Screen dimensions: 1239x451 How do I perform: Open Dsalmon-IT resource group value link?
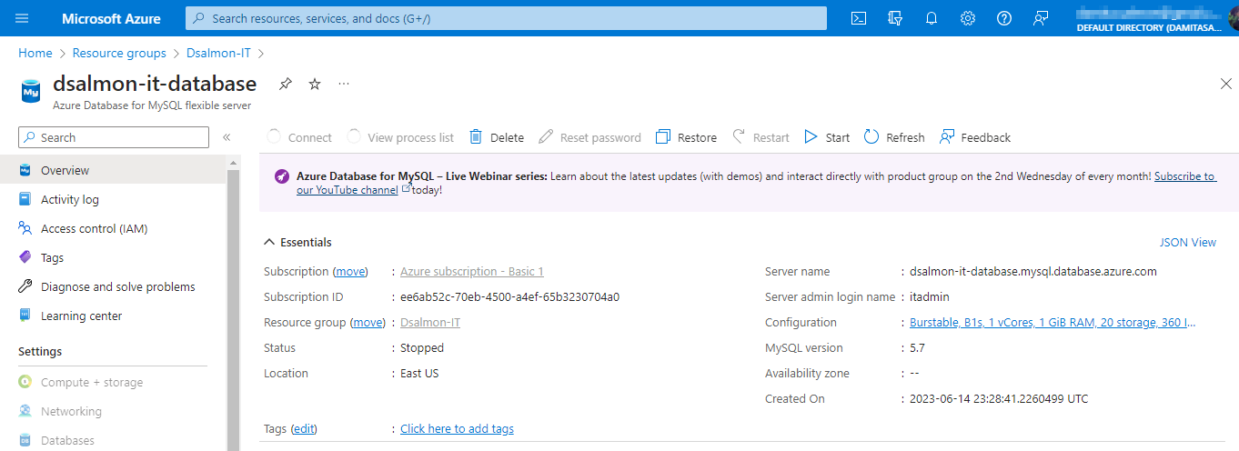pyautogui.click(x=430, y=322)
